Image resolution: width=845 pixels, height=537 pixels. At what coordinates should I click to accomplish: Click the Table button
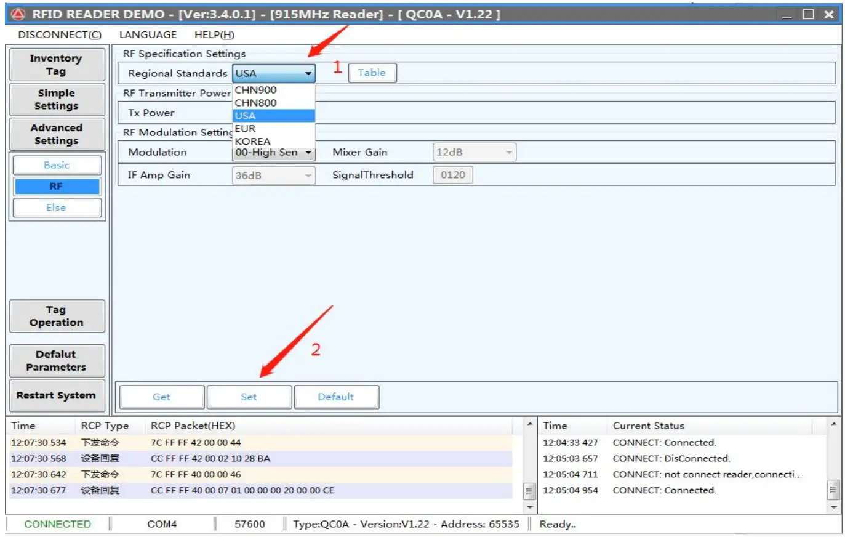point(372,73)
